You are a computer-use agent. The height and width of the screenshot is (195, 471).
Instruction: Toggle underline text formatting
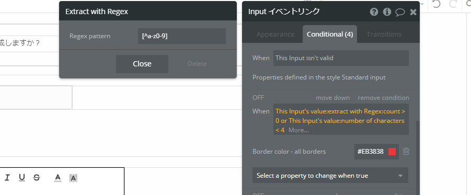click(x=21, y=178)
